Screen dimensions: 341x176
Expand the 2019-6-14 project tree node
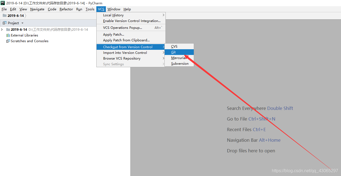click(2, 29)
